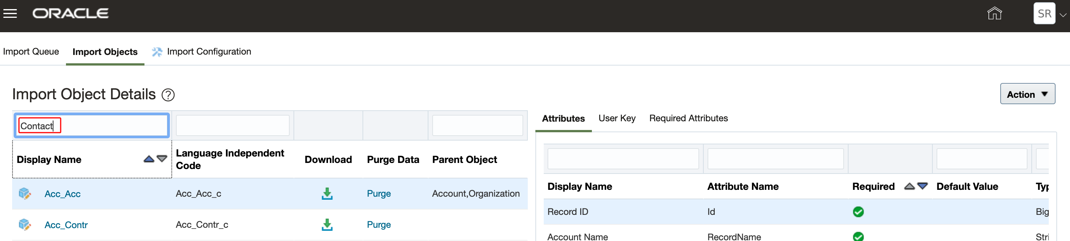
Task: Sort object Display Name ascending
Action: (149, 159)
